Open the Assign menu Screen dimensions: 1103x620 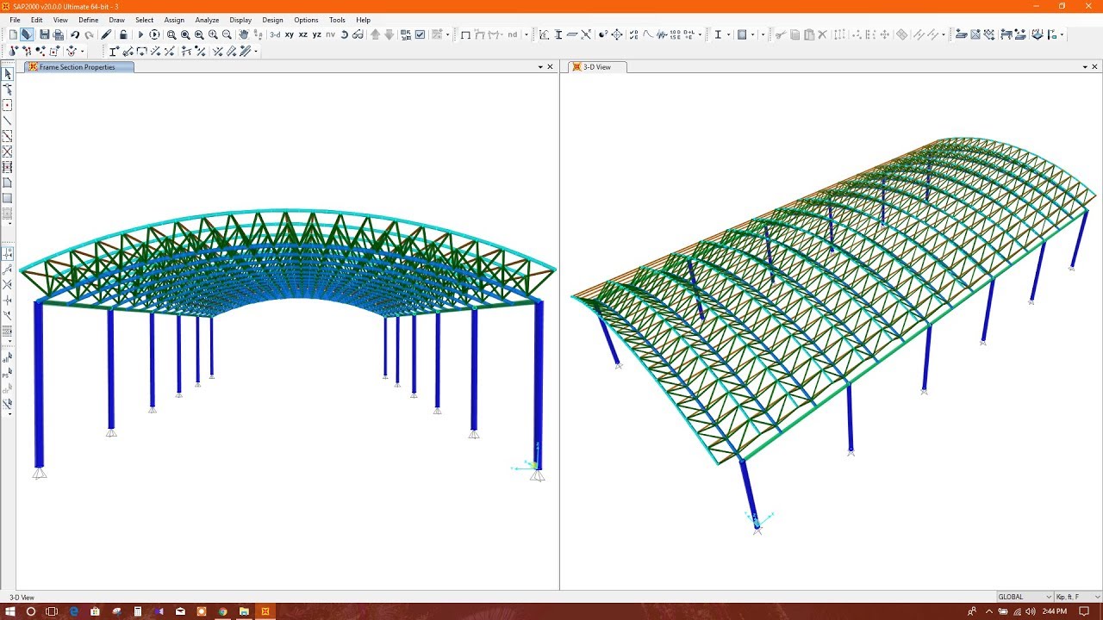(x=174, y=20)
